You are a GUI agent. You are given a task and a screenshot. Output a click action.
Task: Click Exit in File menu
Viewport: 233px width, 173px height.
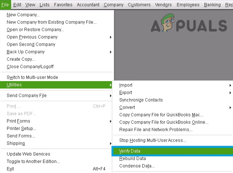tap(10, 169)
